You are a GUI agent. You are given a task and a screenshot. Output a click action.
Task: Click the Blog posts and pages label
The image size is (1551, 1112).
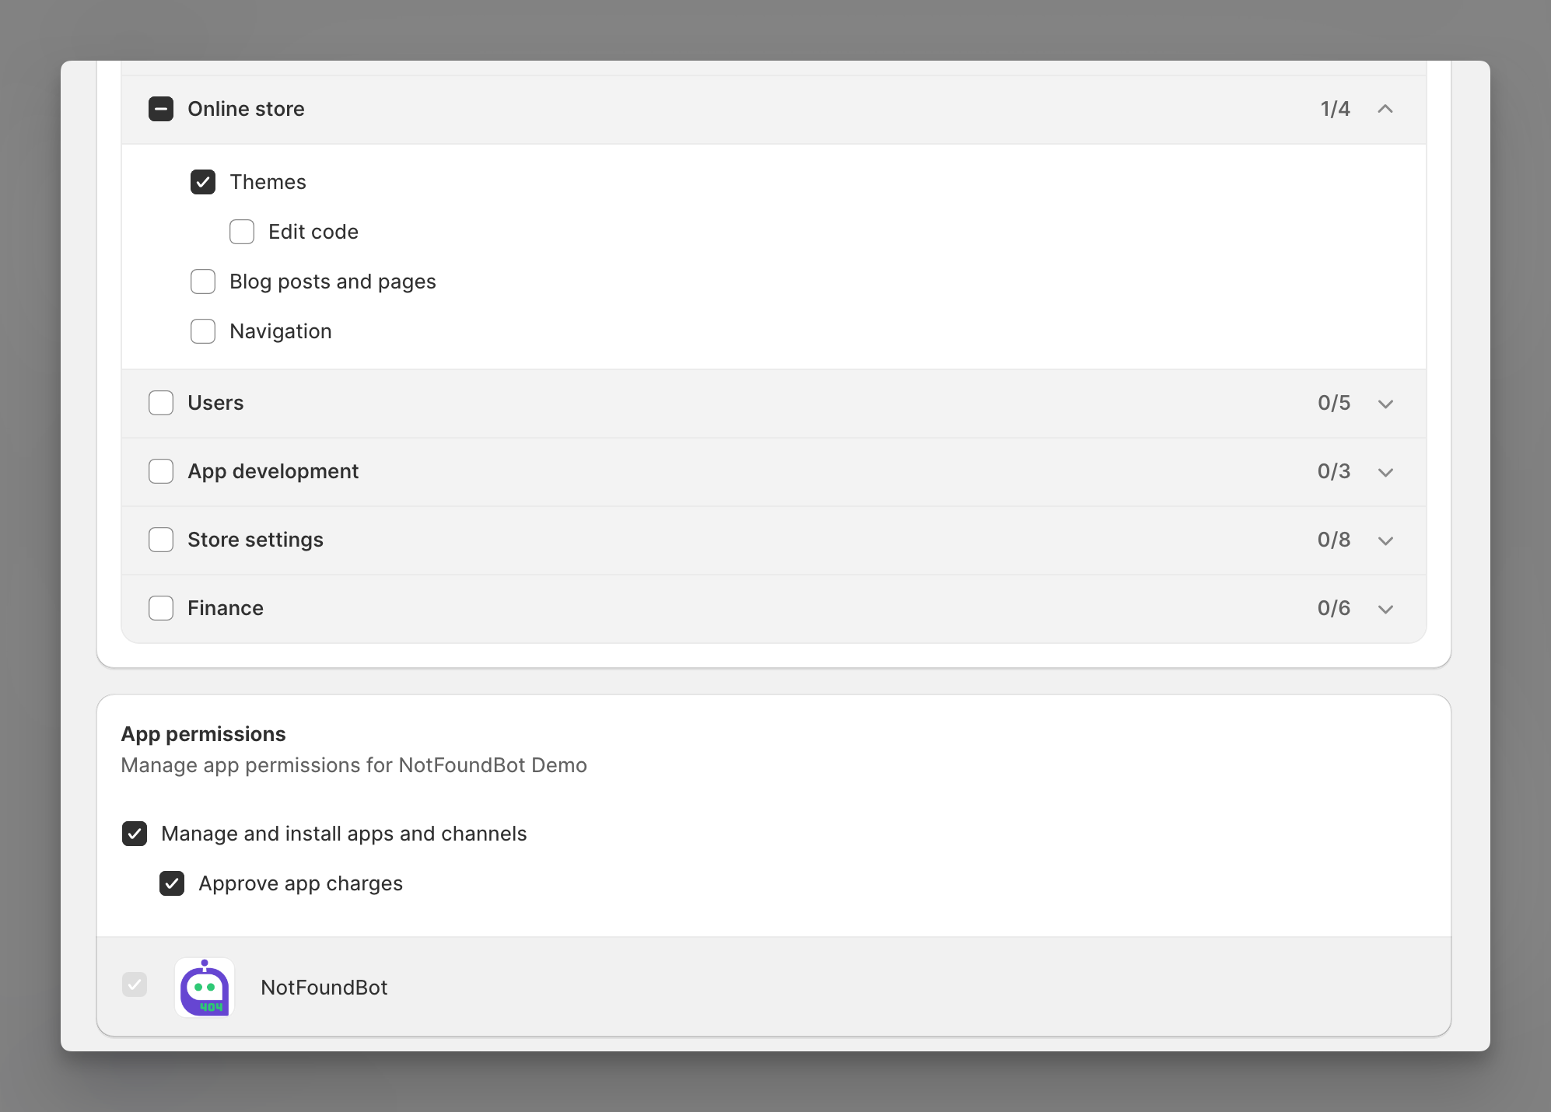coord(333,281)
